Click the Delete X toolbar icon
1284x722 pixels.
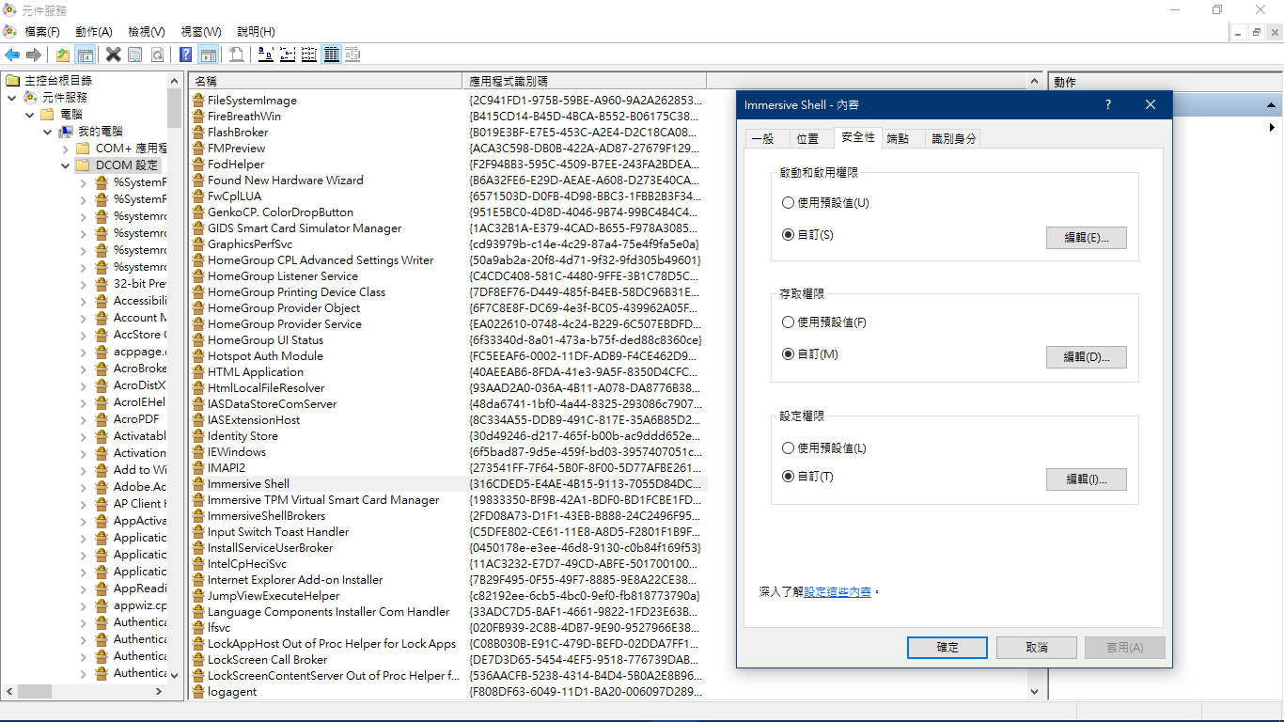[x=114, y=55]
